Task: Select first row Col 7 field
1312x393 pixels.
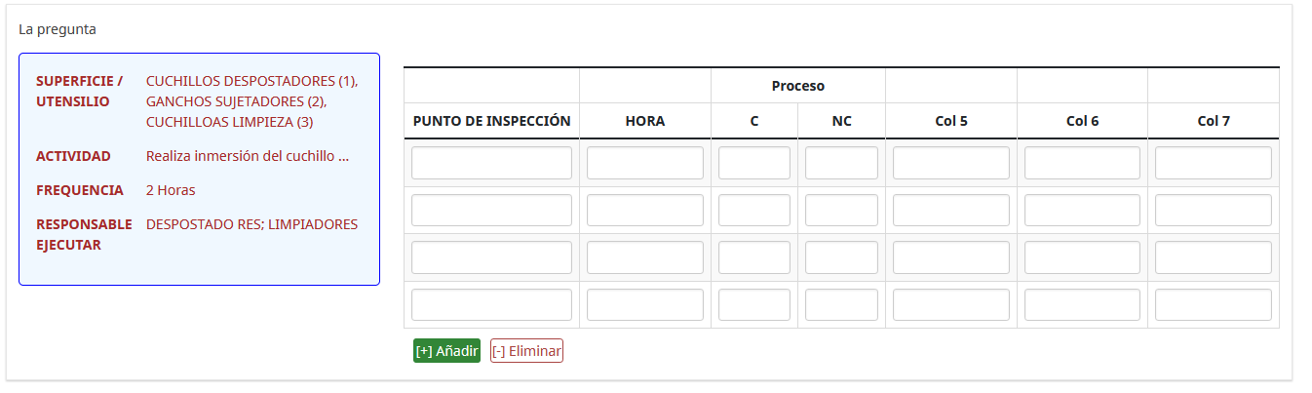Action: 1214,163
